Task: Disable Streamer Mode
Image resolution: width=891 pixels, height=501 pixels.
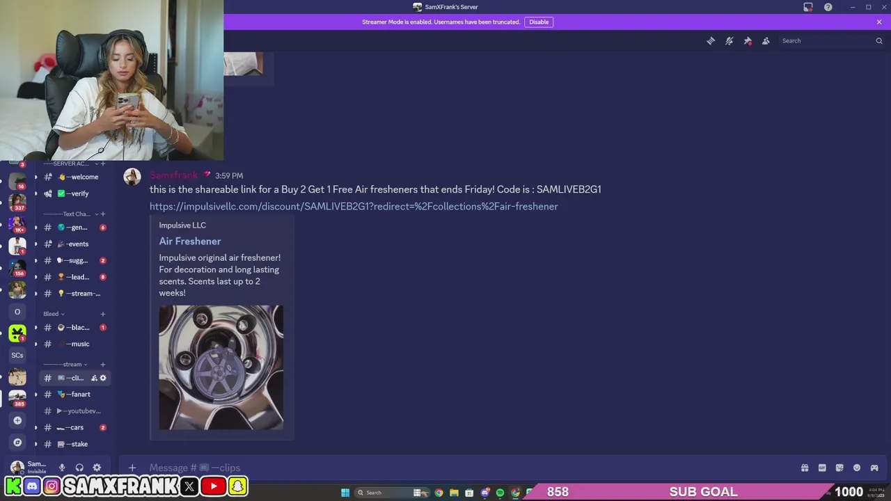Action: click(539, 22)
